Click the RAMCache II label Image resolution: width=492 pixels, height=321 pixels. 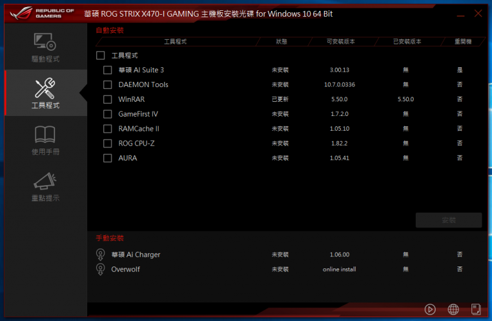click(138, 129)
